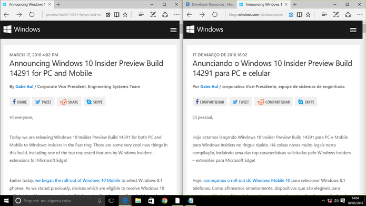Click Cortana search box 'Pergunte-me alguma coisa'
The height and width of the screenshot is (206, 366).
(x=58, y=201)
